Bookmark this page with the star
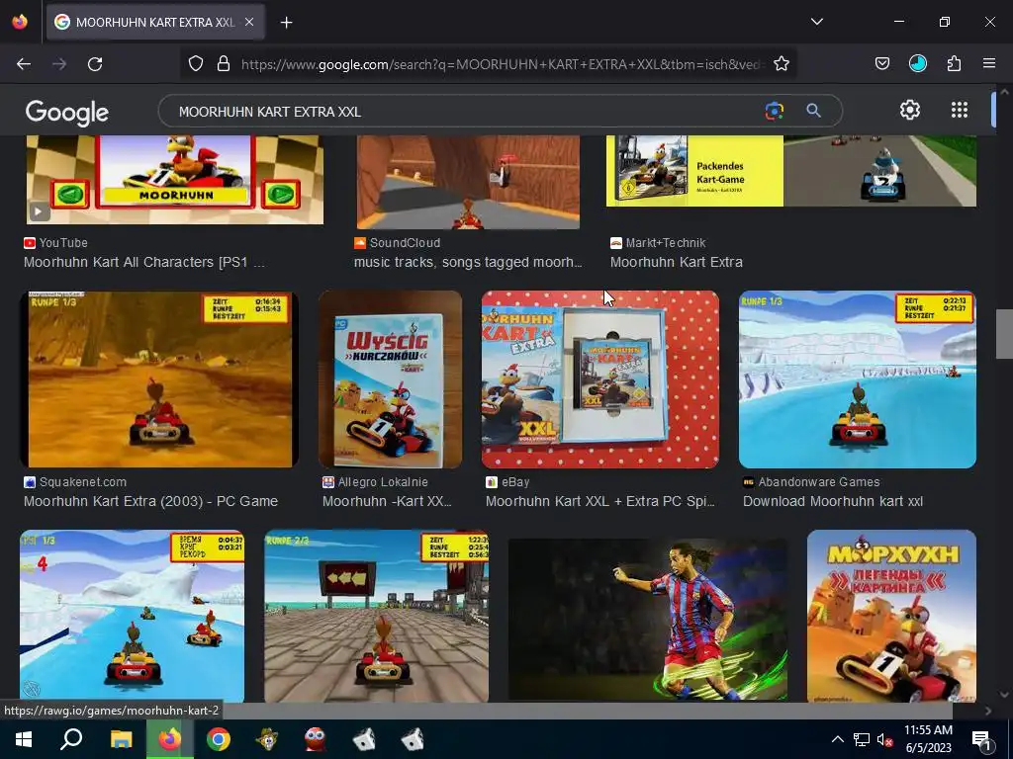 pyautogui.click(x=782, y=64)
